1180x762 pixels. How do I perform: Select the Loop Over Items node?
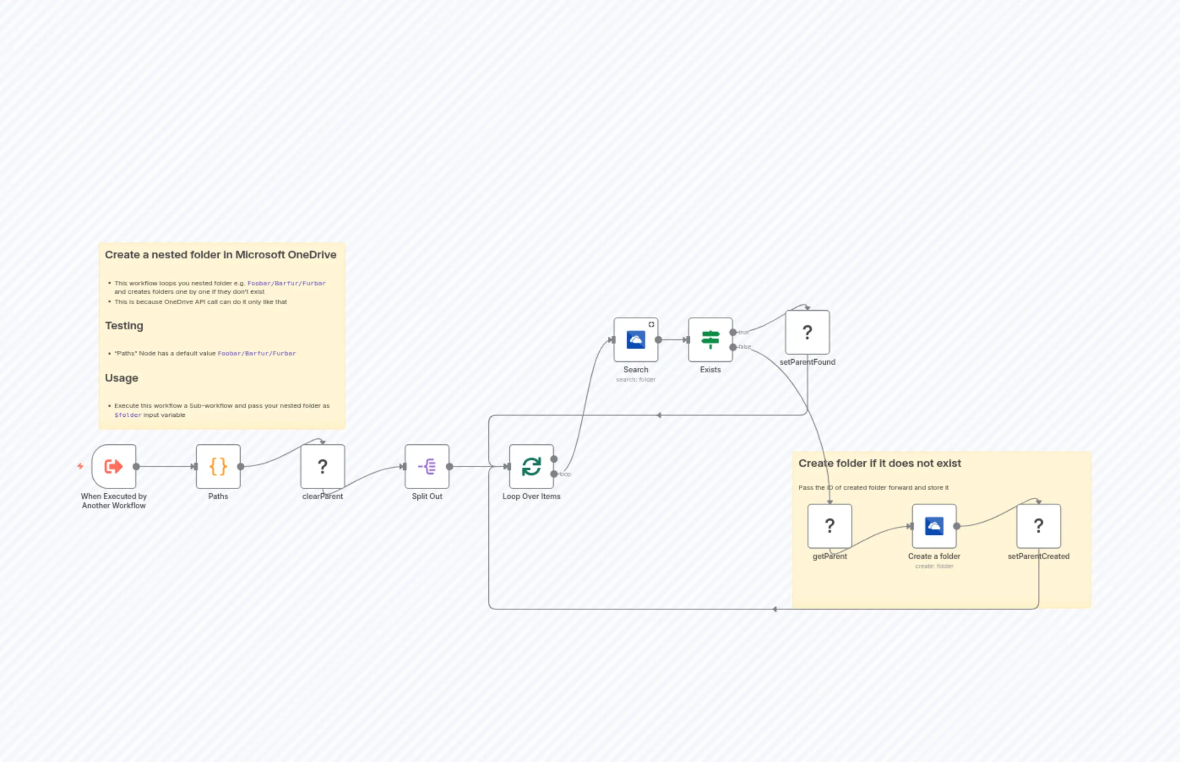tap(532, 466)
